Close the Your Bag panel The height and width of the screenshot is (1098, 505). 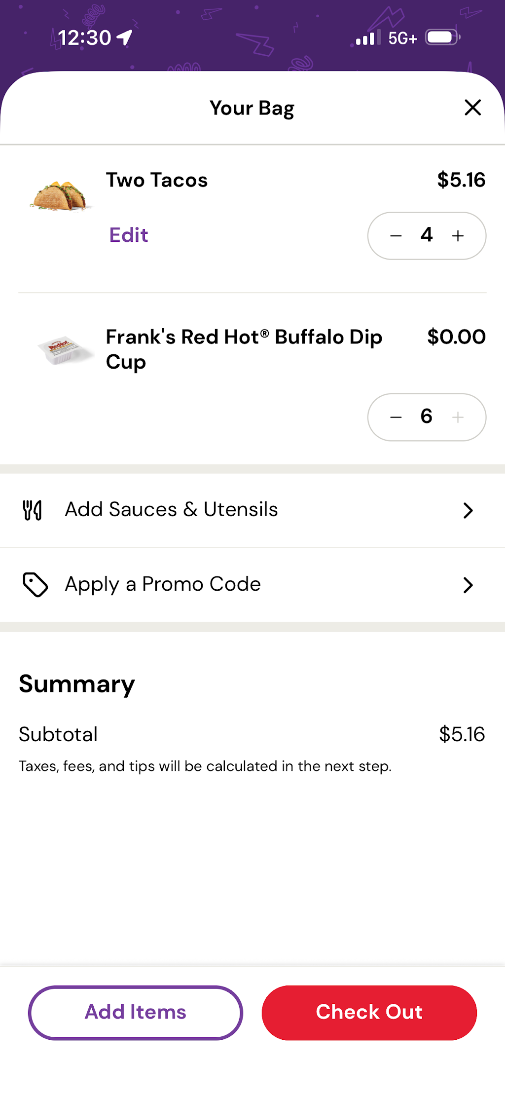click(x=472, y=107)
